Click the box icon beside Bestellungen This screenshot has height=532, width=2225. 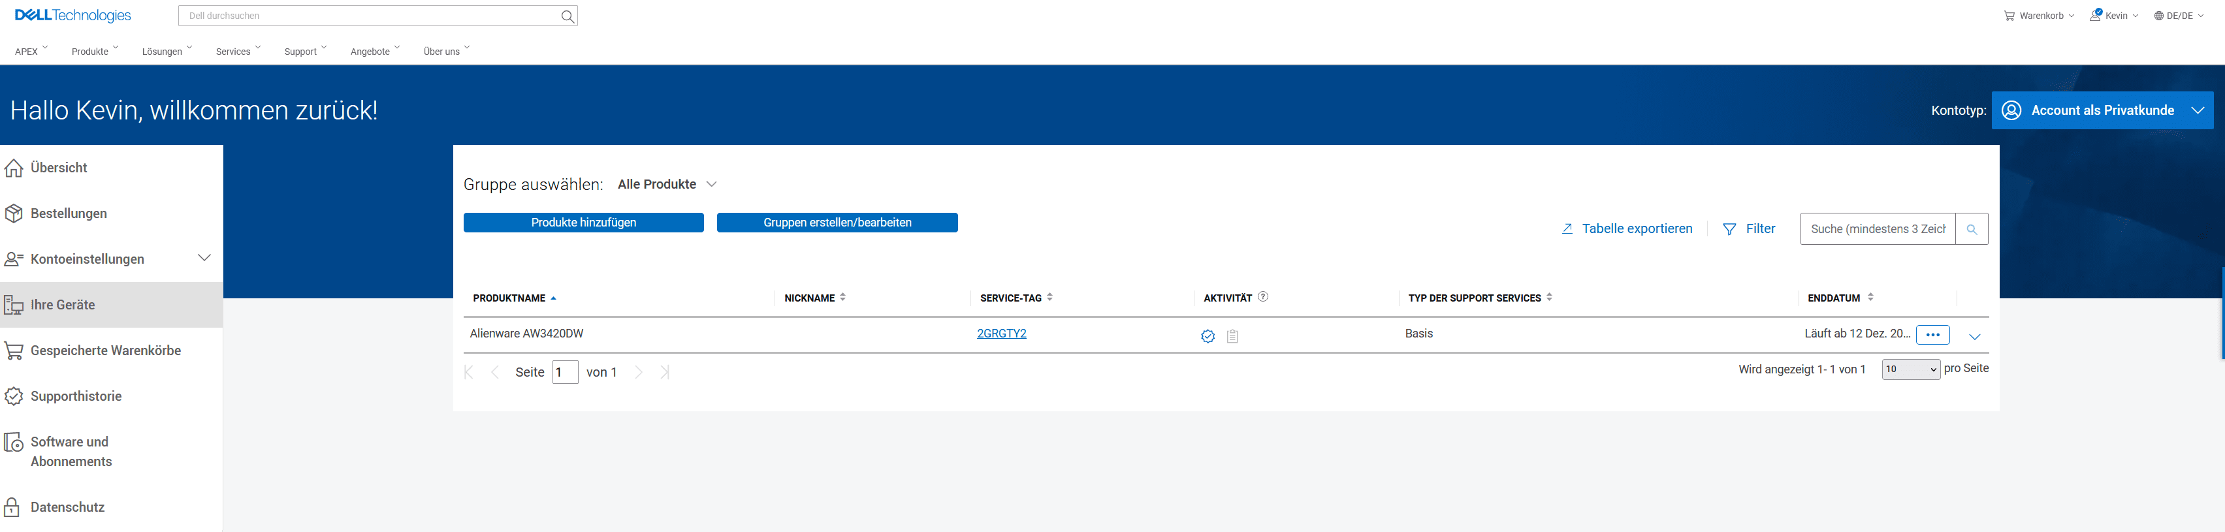[x=14, y=213]
